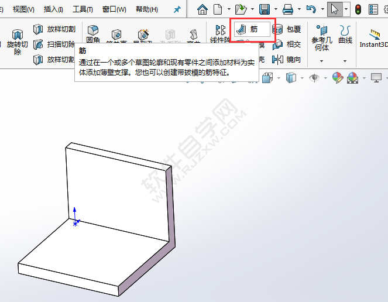Undo with the curved arrow icon
The width and height of the screenshot is (388, 302).
point(311,9)
